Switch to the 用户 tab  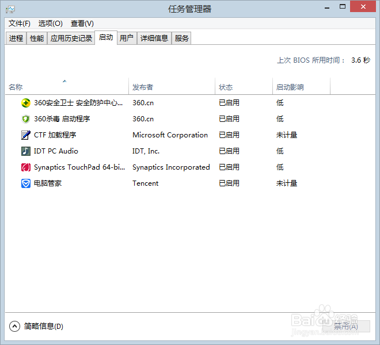[x=127, y=39]
